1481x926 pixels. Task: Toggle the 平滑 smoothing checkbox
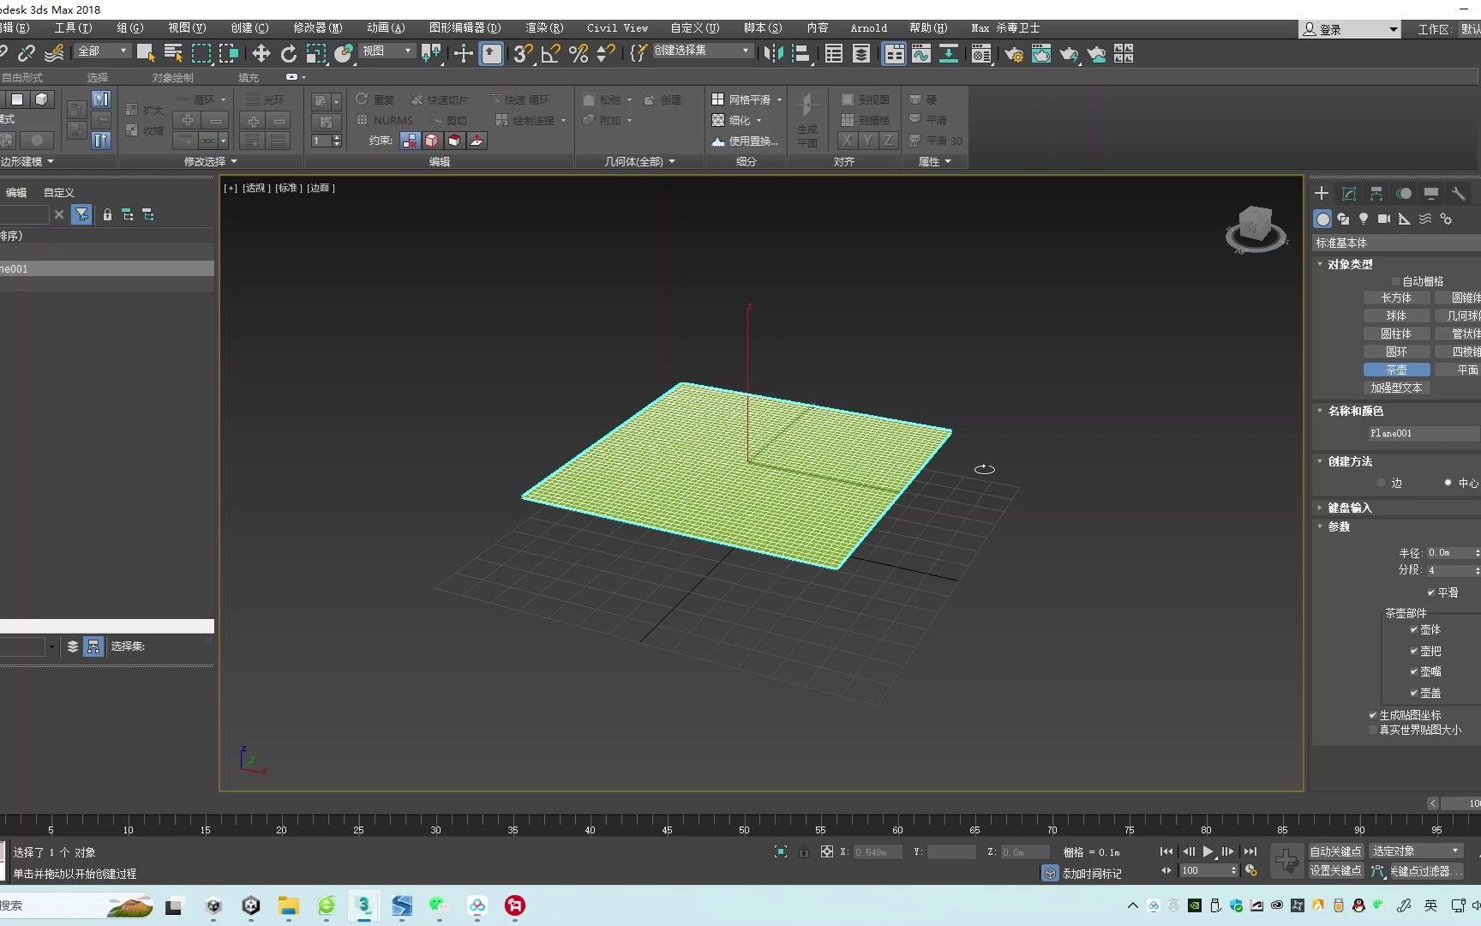click(1430, 592)
